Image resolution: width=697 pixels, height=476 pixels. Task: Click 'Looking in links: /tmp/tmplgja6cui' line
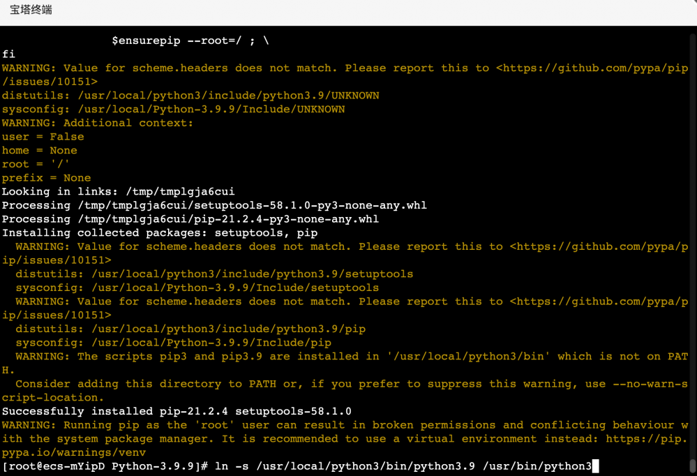(119, 191)
